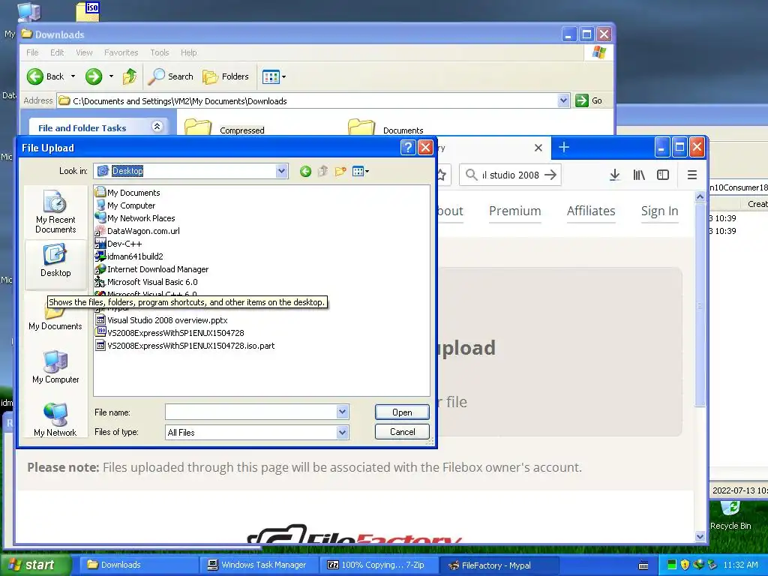Image resolution: width=768 pixels, height=576 pixels.
Task: Open View menu in Downloads window
Action: point(84,52)
